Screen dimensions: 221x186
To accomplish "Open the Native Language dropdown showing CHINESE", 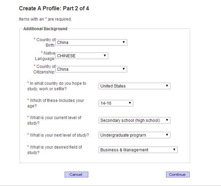I will pos(82,56).
